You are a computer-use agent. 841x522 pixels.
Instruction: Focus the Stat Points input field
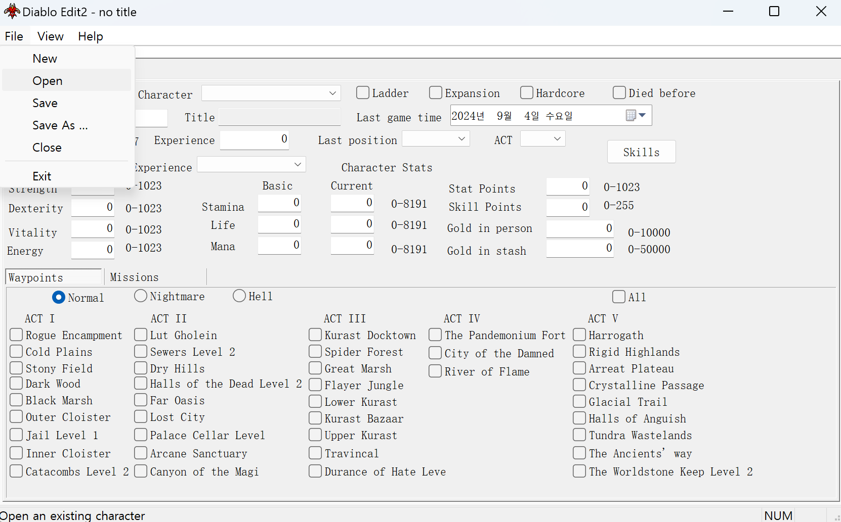[x=568, y=186]
